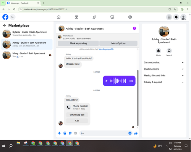Open a new browser tab
The image size is (191, 152).
pos(44,3)
